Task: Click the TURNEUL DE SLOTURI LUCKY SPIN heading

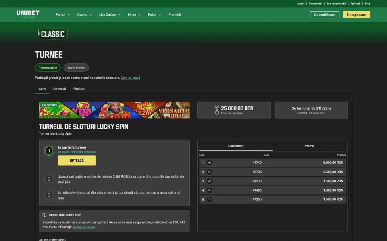Action: coord(84,127)
